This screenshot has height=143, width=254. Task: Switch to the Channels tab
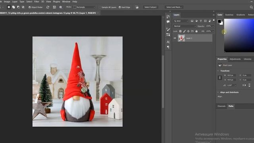pos(221,106)
